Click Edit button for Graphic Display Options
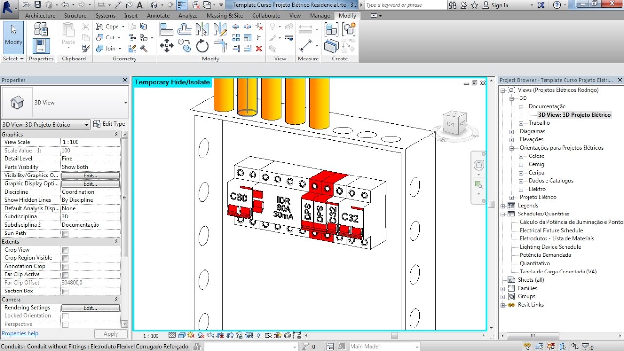Image resolution: width=624 pixels, height=351 pixels. tap(90, 184)
